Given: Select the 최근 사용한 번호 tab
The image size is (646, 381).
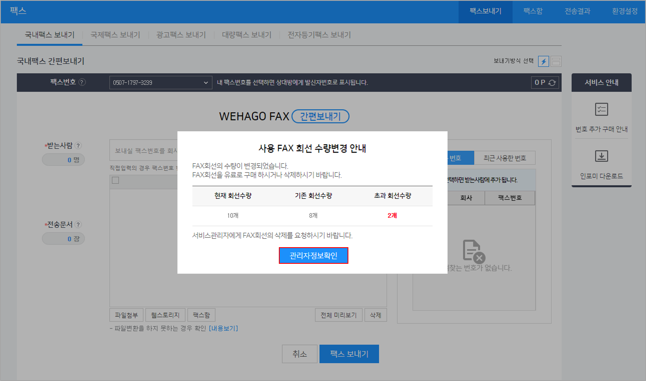Looking at the screenshot, I should click(504, 158).
